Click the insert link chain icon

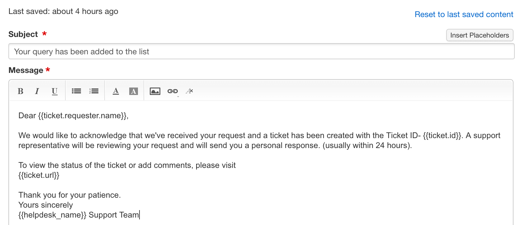click(x=172, y=91)
